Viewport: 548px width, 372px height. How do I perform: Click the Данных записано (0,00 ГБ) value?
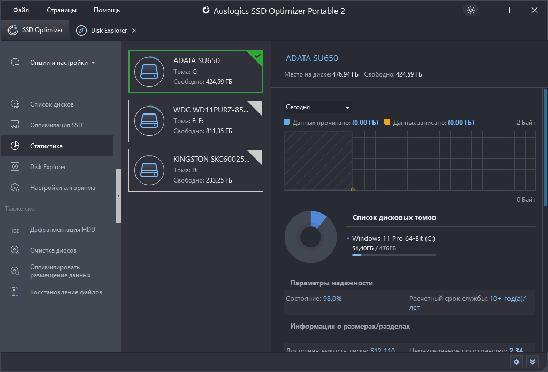coord(461,123)
